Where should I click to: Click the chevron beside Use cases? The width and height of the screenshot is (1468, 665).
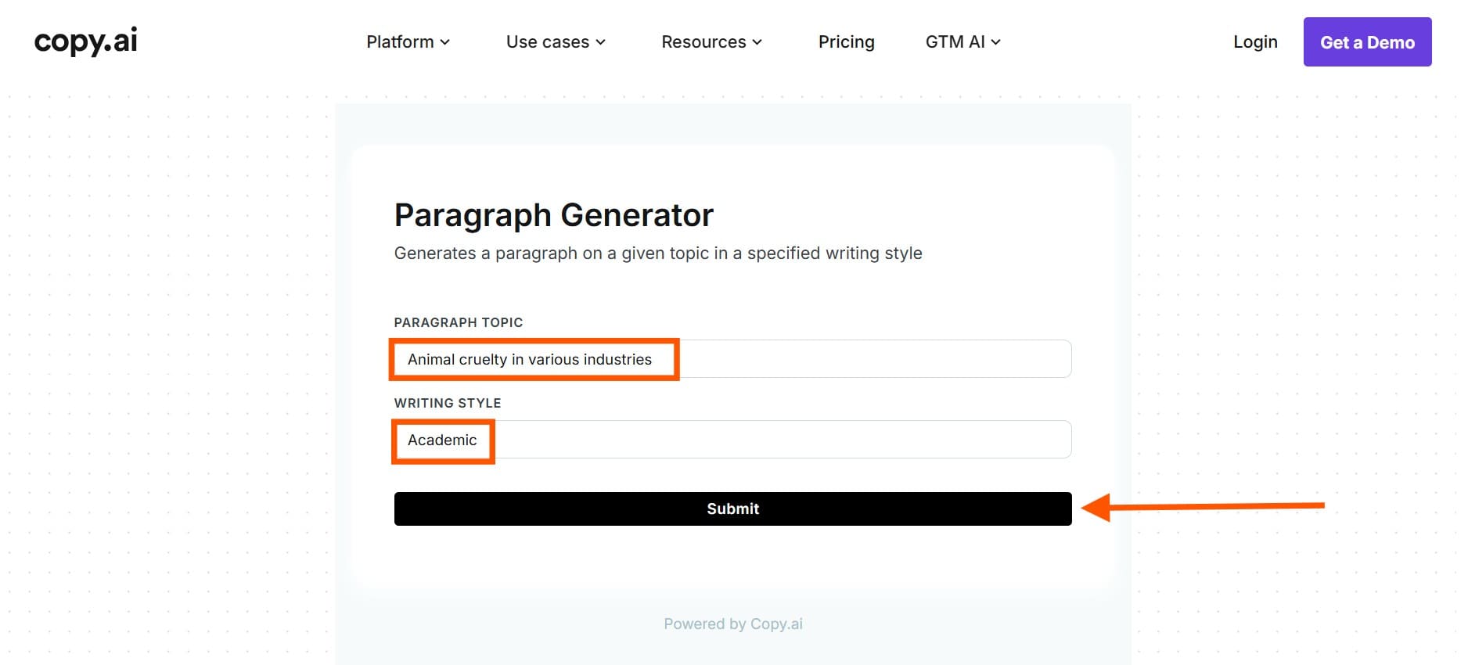point(601,42)
